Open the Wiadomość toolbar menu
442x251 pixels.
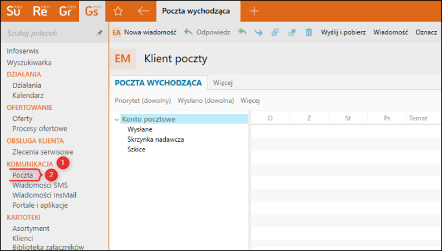390,32
